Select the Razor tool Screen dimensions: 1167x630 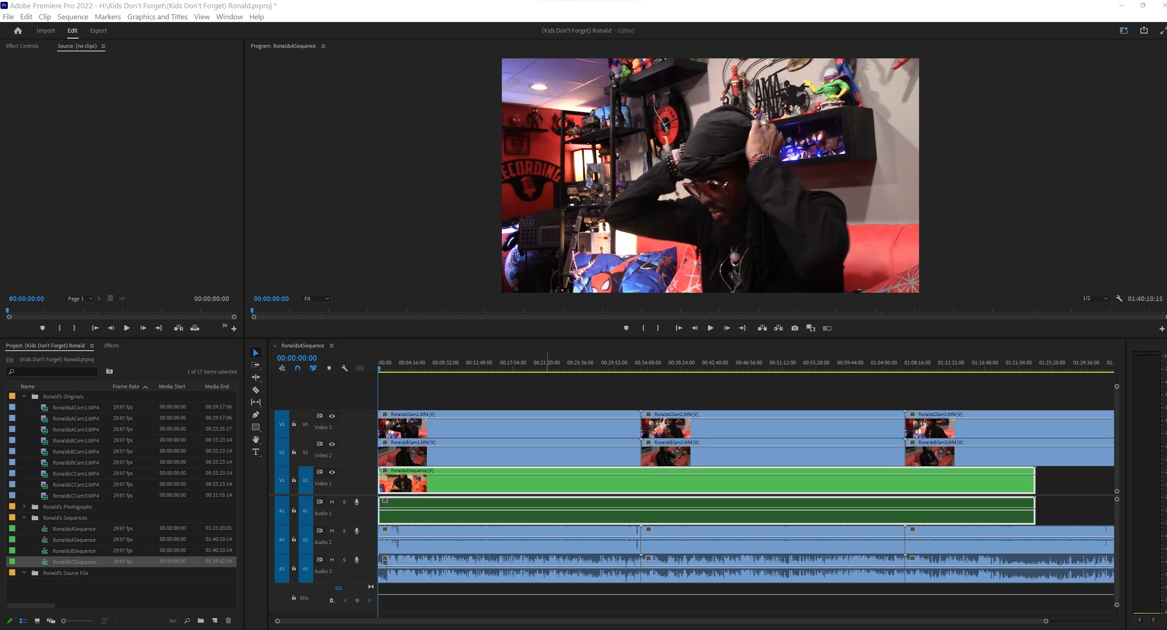[x=256, y=390]
